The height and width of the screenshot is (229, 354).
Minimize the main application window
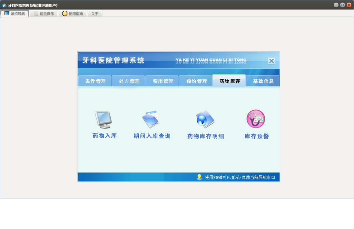[336, 5]
